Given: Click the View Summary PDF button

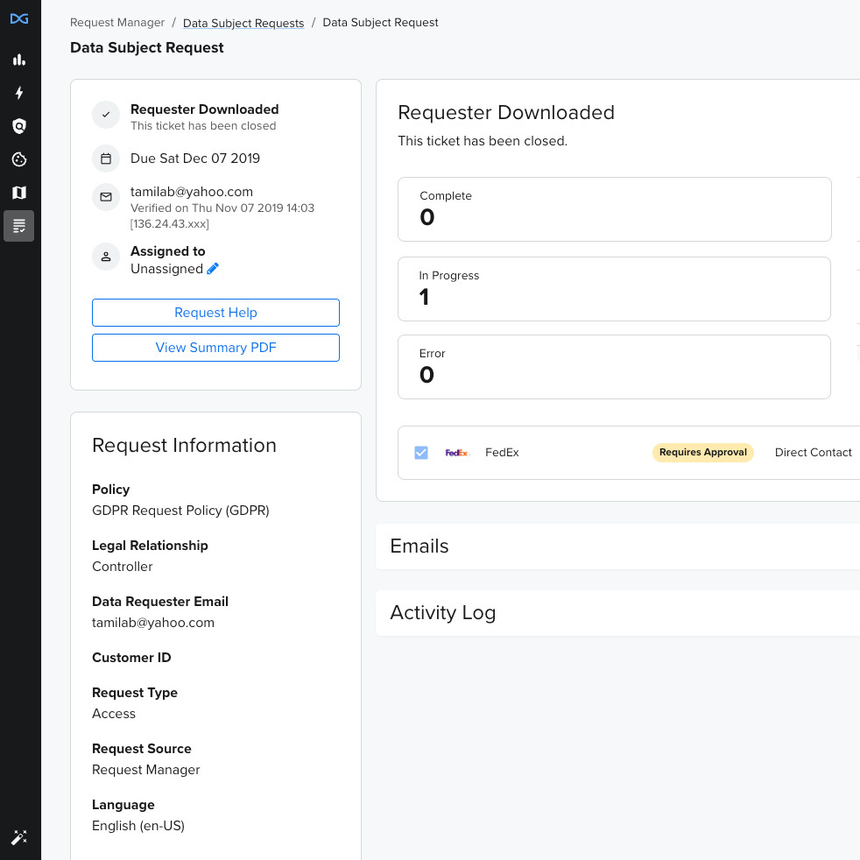Looking at the screenshot, I should 215,348.
